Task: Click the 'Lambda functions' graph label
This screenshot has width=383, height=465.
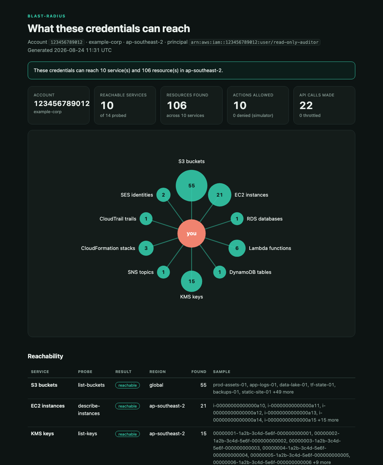Action: click(270, 248)
